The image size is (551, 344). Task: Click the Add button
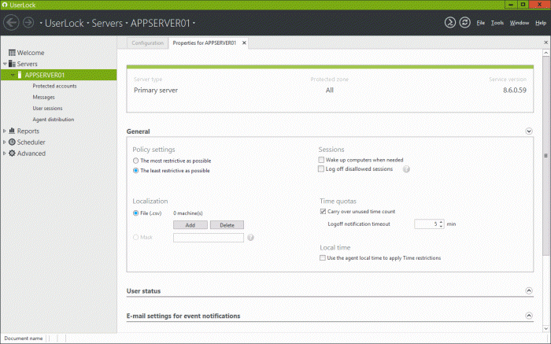tap(190, 225)
